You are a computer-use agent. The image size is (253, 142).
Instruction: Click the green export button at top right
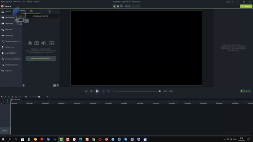tap(246, 6)
